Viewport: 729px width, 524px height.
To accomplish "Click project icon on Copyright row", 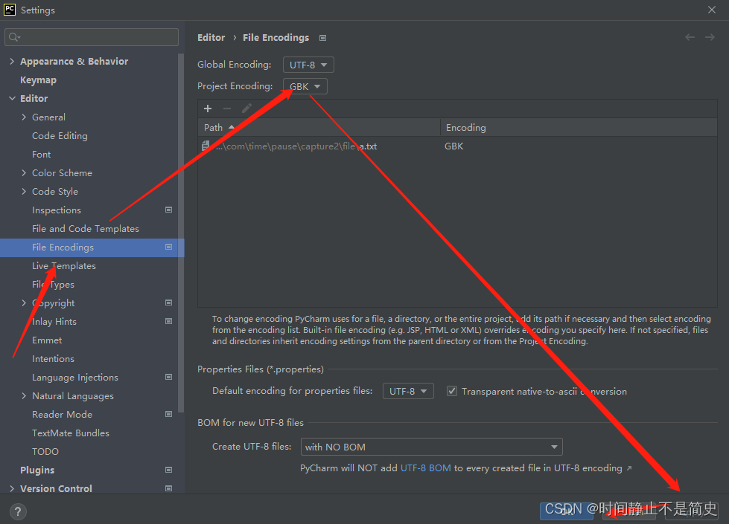I will (169, 303).
